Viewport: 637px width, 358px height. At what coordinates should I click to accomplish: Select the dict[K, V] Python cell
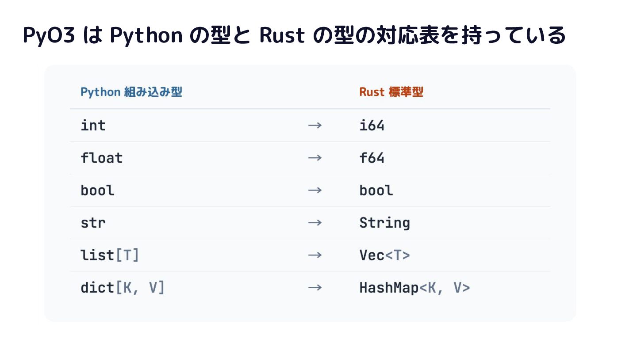pyautogui.click(x=123, y=288)
